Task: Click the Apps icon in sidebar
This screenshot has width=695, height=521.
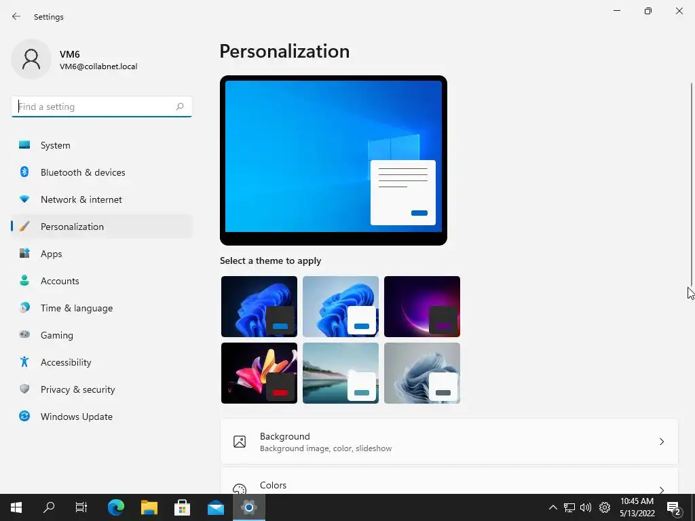Action: 24,254
